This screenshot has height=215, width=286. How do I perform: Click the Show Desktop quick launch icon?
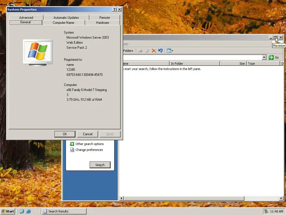[22, 211]
